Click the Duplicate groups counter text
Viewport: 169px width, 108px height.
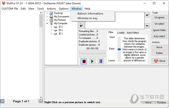coord(89,45)
